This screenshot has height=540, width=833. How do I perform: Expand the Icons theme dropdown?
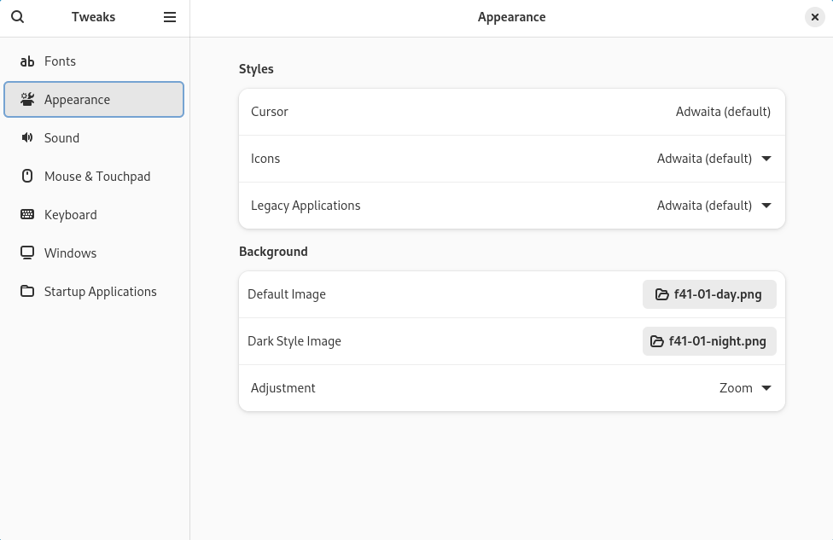[x=766, y=159]
